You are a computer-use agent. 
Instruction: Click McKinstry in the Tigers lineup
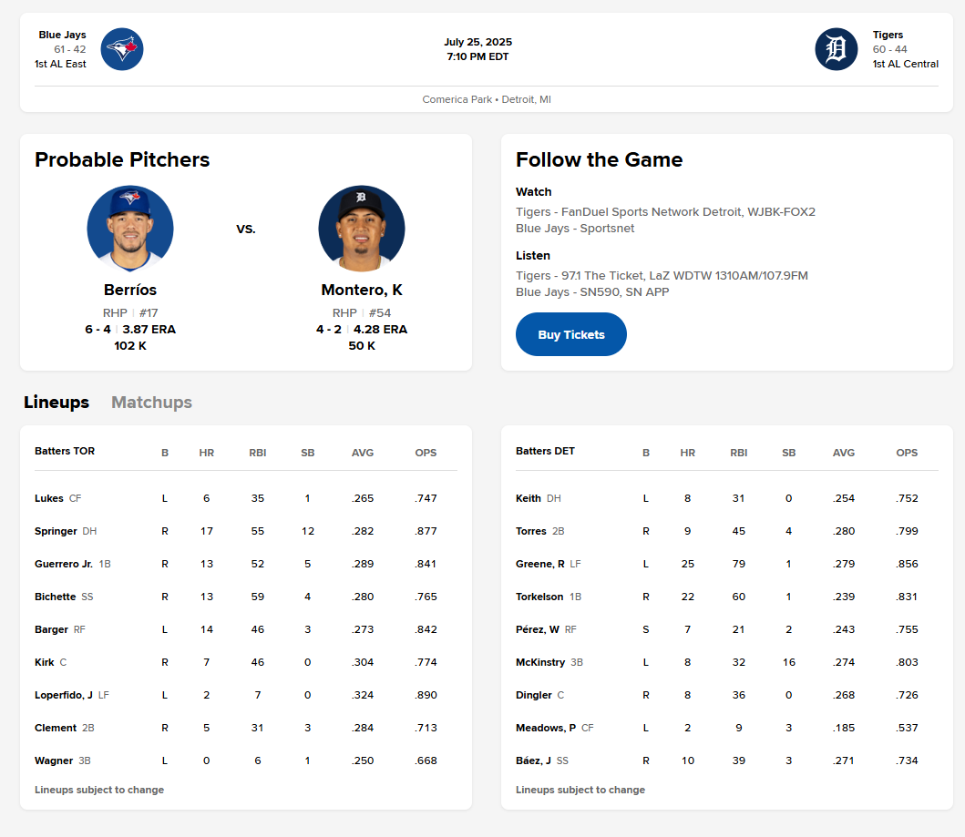point(540,662)
